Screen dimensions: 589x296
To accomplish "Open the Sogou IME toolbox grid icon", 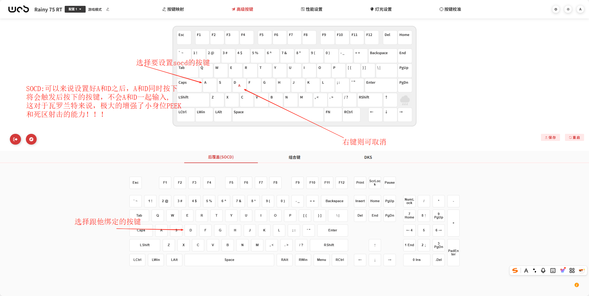I will click(x=572, y=270).
